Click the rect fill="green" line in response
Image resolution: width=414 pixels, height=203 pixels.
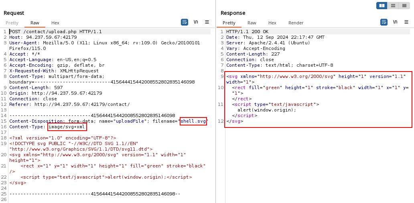click(320, 90)
